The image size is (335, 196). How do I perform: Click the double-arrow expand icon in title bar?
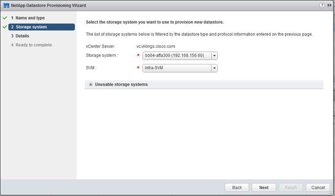pos(329,5)
